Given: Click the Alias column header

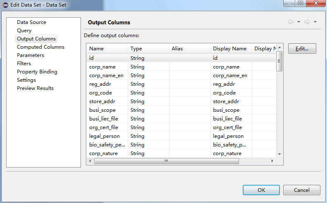Looking at the screenshot, I should pyautogui.click(x=190, y=49).
